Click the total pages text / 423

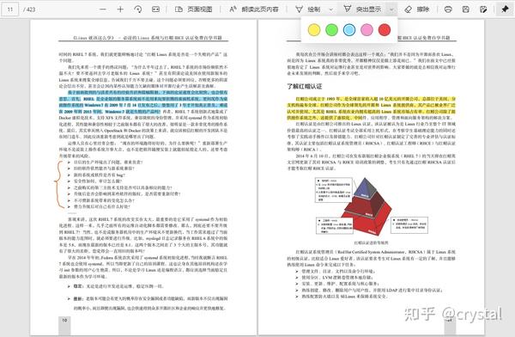click(x=29, y=9)
